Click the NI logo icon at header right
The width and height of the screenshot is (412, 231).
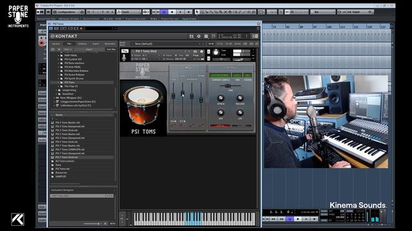[255, 36]
